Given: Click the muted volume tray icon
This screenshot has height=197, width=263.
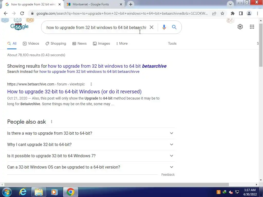Looking at the screenshot, I should [x=231, y=192].
